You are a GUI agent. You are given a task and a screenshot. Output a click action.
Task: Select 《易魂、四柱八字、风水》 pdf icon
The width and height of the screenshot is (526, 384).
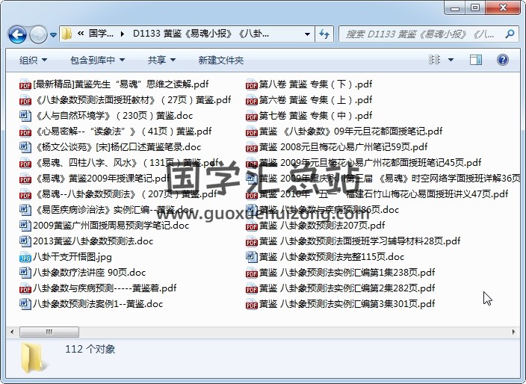pyautogui.click(x=25, y=163)
